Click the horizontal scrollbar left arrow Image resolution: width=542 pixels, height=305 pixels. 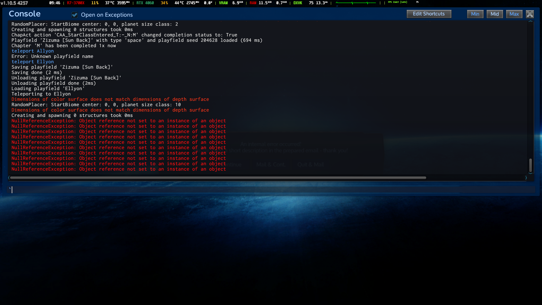click(x=9, y=178)
